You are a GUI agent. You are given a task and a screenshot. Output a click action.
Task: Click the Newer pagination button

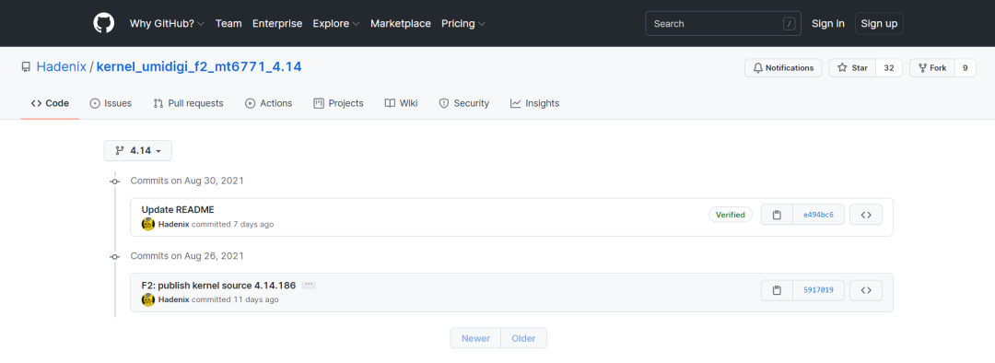pyautogui.click(x=476, y=338)
